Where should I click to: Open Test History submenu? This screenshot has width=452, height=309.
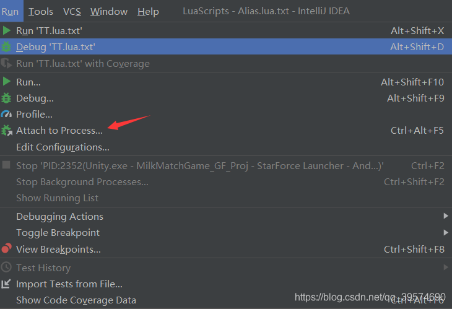click(226, 268)
